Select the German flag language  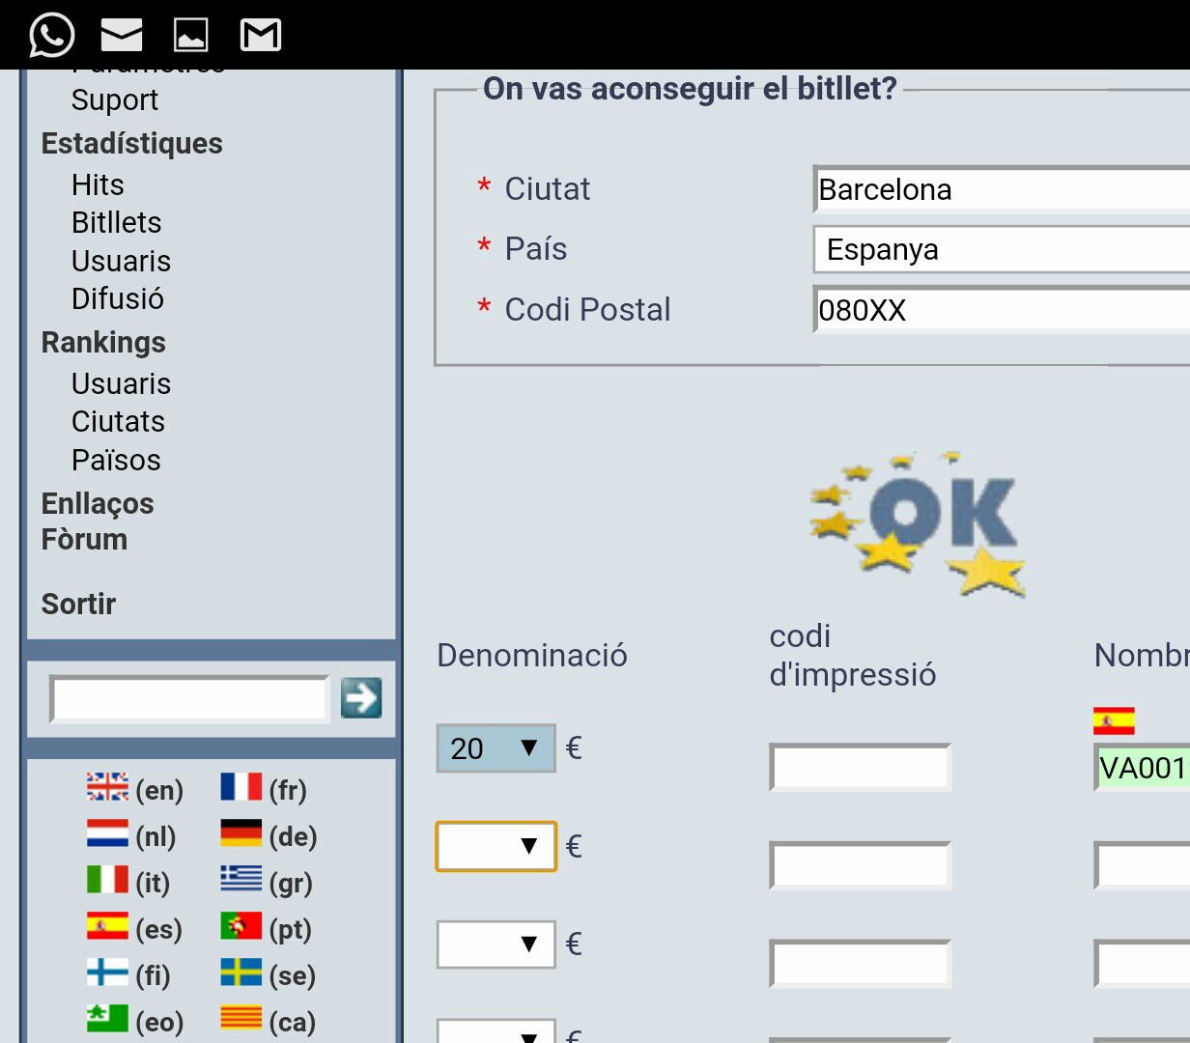(x=241, y=833)
